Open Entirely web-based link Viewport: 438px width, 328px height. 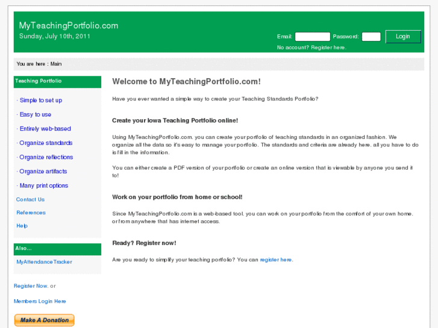coord(45,129)
